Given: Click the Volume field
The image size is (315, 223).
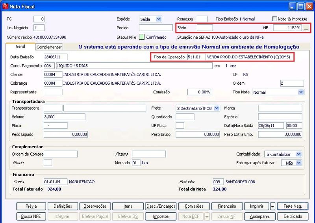Looking at the screenshot, I should [65, 117].
